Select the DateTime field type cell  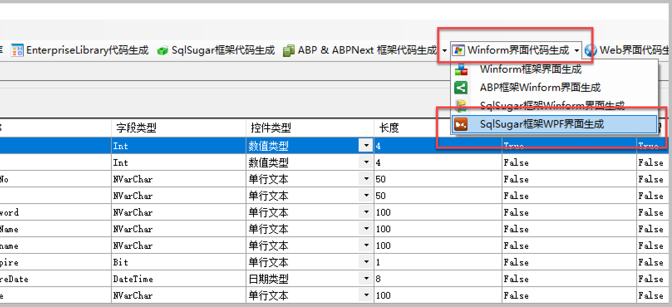(179, 279)
